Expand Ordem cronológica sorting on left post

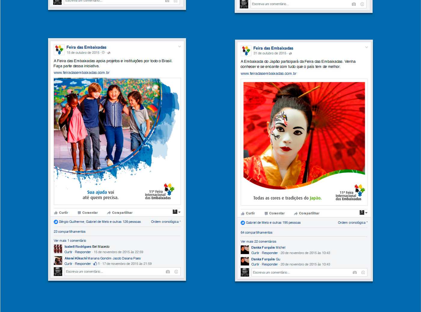(x=166, y=222)
